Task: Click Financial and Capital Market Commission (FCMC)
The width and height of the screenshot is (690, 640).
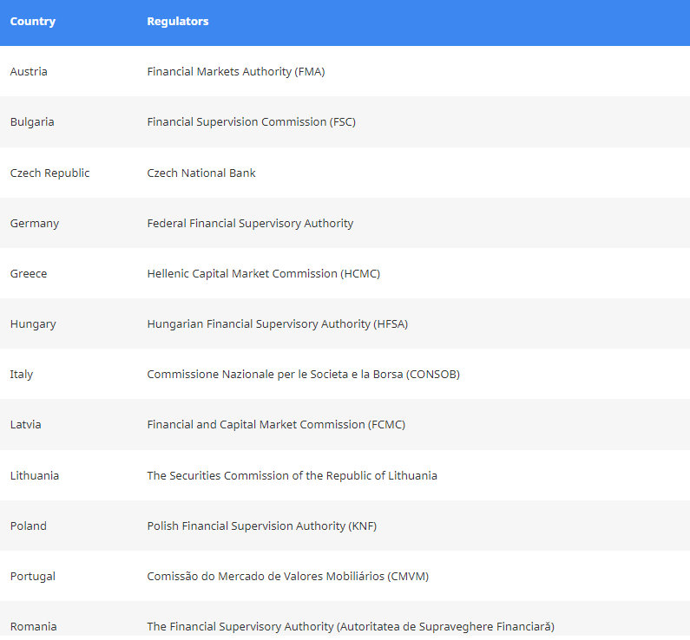Action: (x=276, y=425)
